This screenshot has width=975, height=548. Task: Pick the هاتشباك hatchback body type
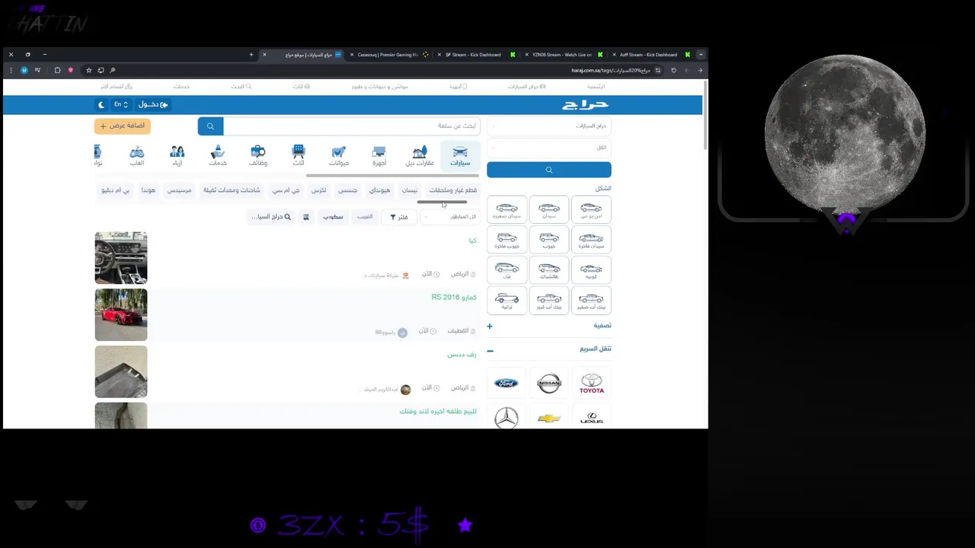tap(549, 270)
